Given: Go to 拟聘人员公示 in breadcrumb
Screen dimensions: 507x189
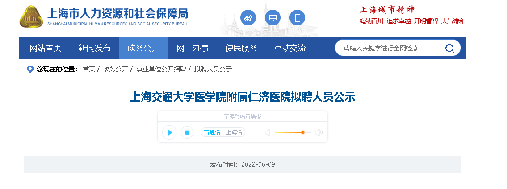Looking at the screenshot, I should (x=213, y=70).
